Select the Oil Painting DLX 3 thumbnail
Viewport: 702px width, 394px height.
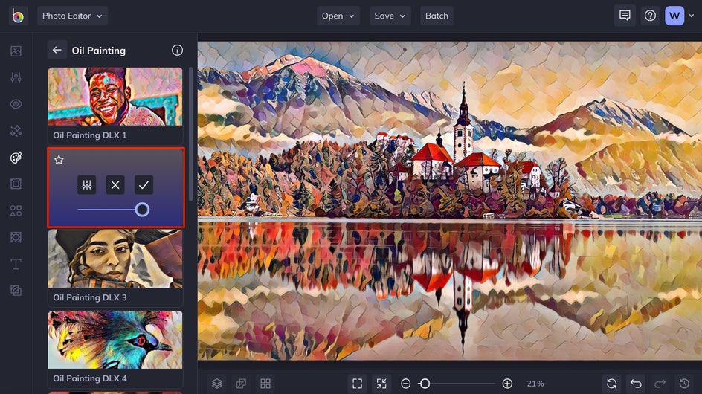coord(115,259)
